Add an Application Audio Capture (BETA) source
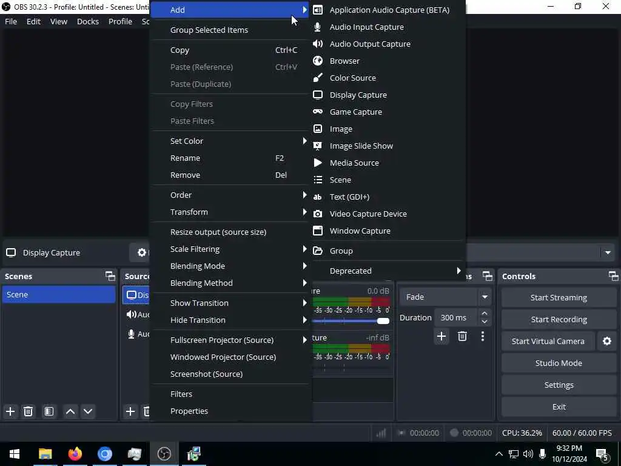Image resolution: width=621 pixels, height=466 pixels. click(x=388, y=10)
